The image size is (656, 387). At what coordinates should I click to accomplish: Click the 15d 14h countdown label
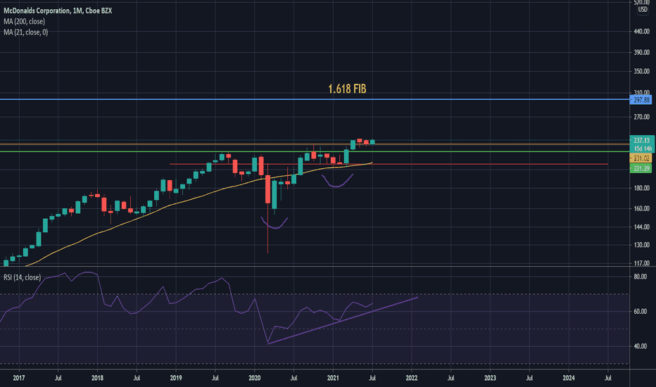642,149
